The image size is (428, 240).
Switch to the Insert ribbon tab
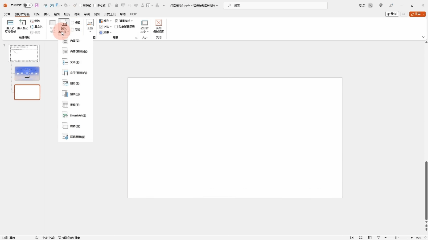[47, 14]
